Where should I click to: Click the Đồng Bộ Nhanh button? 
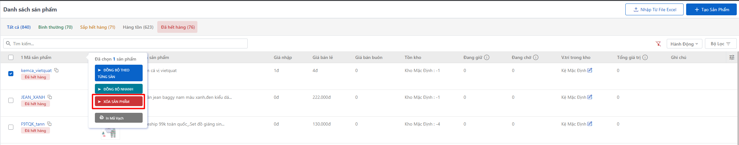click(x=118, y=89)
